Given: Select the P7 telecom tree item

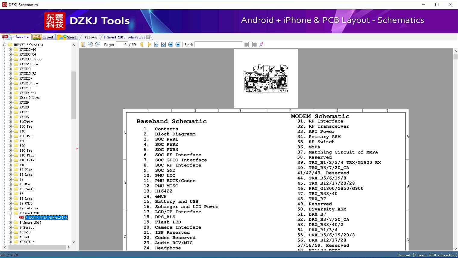Looking at the screenshot, I should click(29, 208).
